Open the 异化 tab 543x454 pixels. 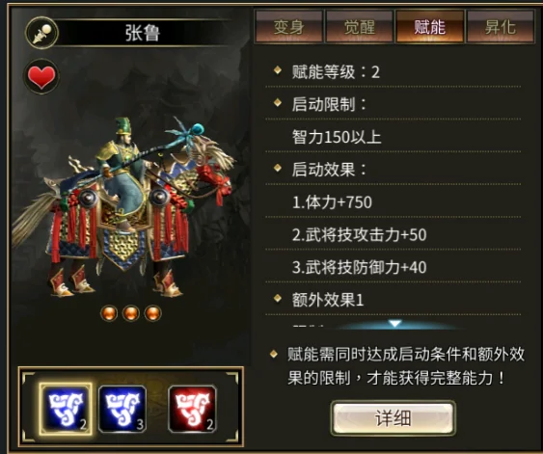pyautogui.click(x=501, y=27)
